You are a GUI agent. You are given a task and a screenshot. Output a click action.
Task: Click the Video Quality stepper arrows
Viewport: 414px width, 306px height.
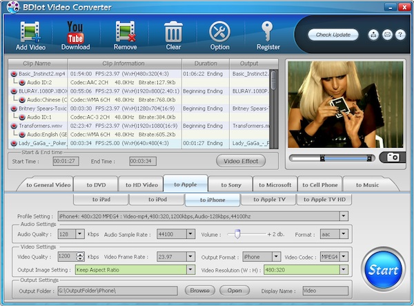(80, 256)
